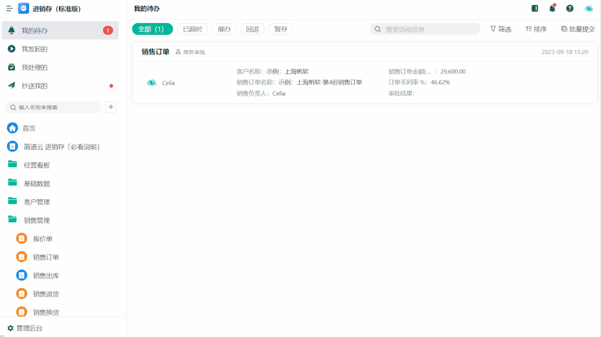Click the checkbox icon beside 我处理的

point(12,67)
